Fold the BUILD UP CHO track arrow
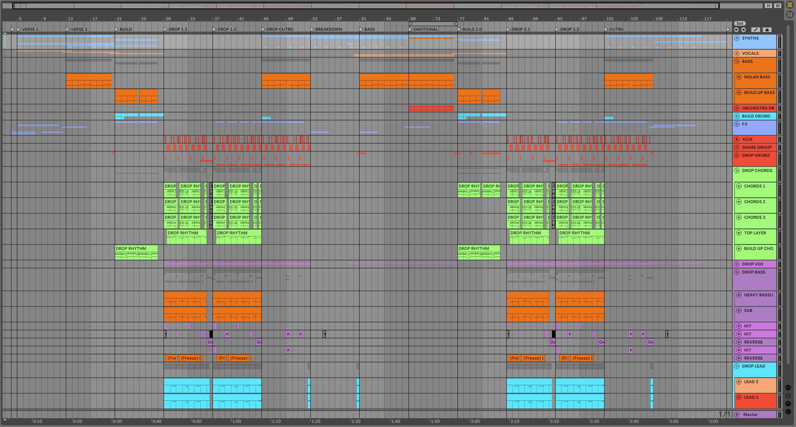 pos(739,249)
